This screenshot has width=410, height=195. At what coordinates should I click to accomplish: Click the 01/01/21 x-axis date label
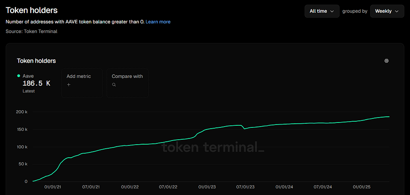tap(52, 187)
